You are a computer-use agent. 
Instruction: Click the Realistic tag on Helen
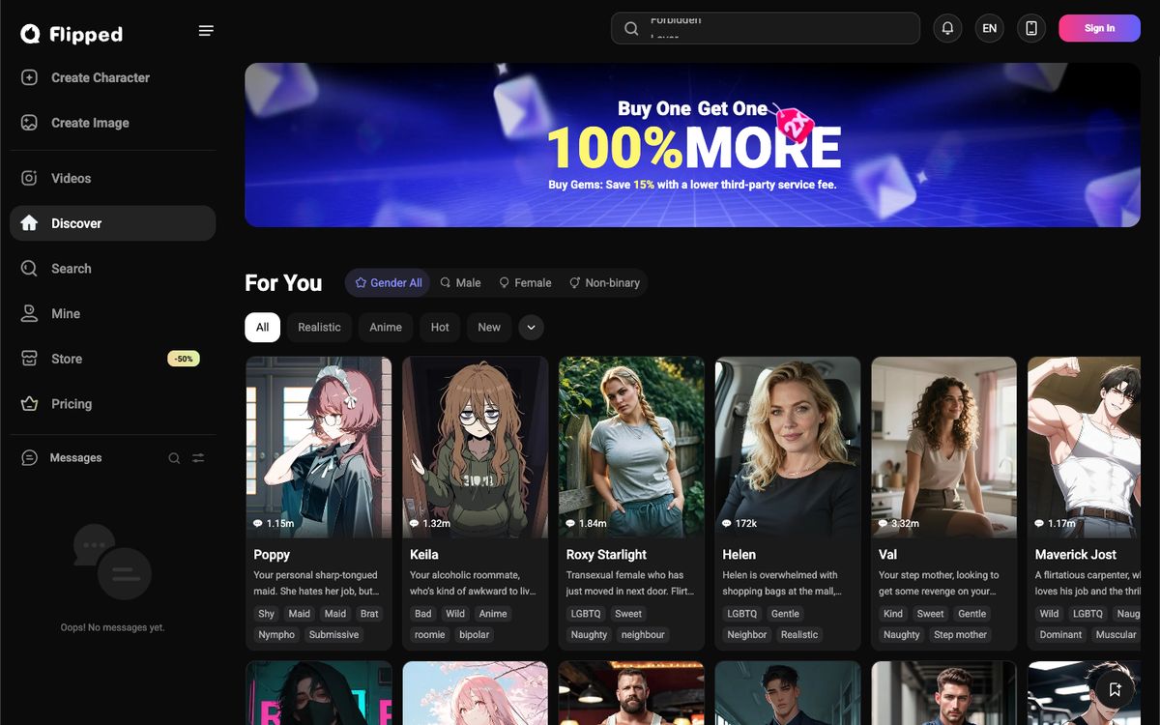click(x=799, y=635)
